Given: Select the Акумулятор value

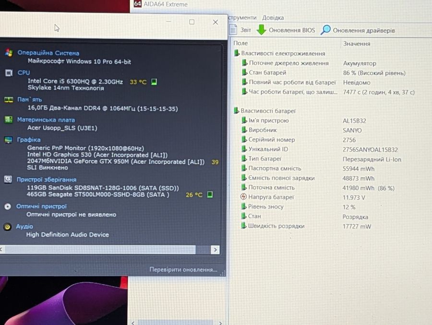Looking at the screenshot, I should pos(360,63).
